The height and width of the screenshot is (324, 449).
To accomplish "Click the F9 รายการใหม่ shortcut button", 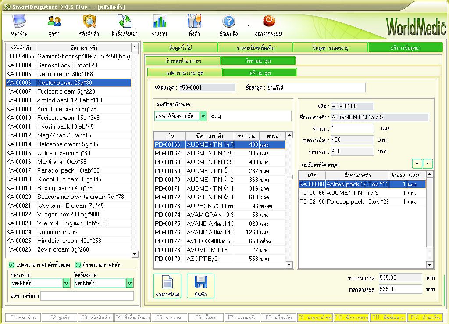I will 315,317.
